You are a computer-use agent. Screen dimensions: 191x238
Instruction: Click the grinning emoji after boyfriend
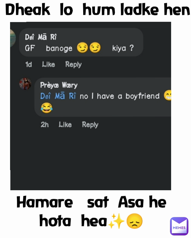(167, 95)
